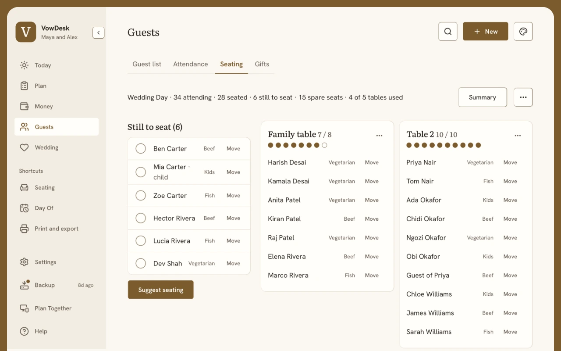
Task: Click the New button
Action: tap(486, 32)
